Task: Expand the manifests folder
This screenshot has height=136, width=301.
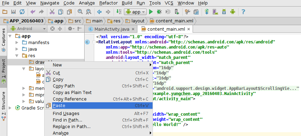Action: (17, 43)
